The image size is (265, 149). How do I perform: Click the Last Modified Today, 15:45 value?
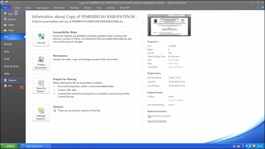[175, 78]
